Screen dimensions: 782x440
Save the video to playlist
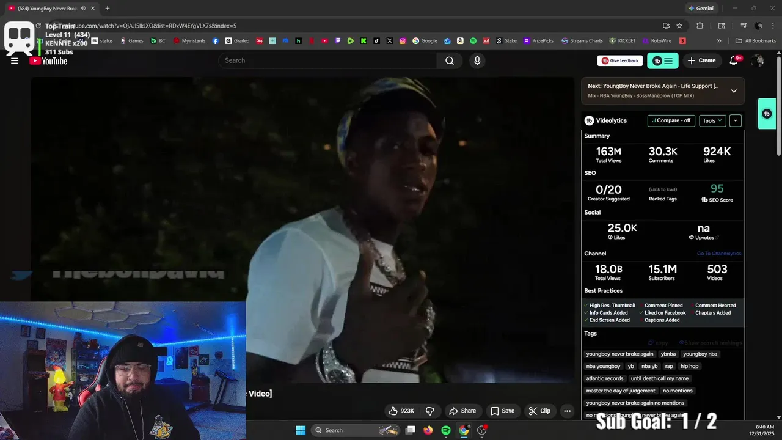tap(502, 411)
